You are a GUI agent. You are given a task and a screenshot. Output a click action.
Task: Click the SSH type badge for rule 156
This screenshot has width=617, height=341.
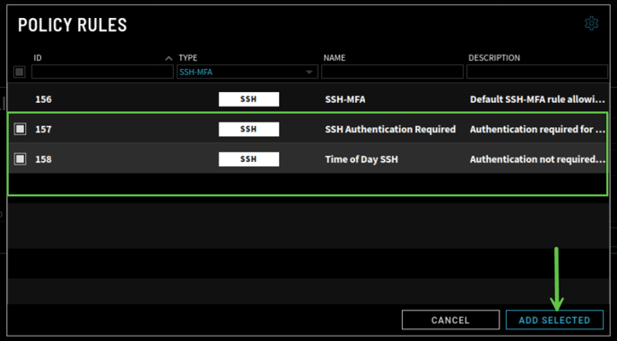coord(248,99)
